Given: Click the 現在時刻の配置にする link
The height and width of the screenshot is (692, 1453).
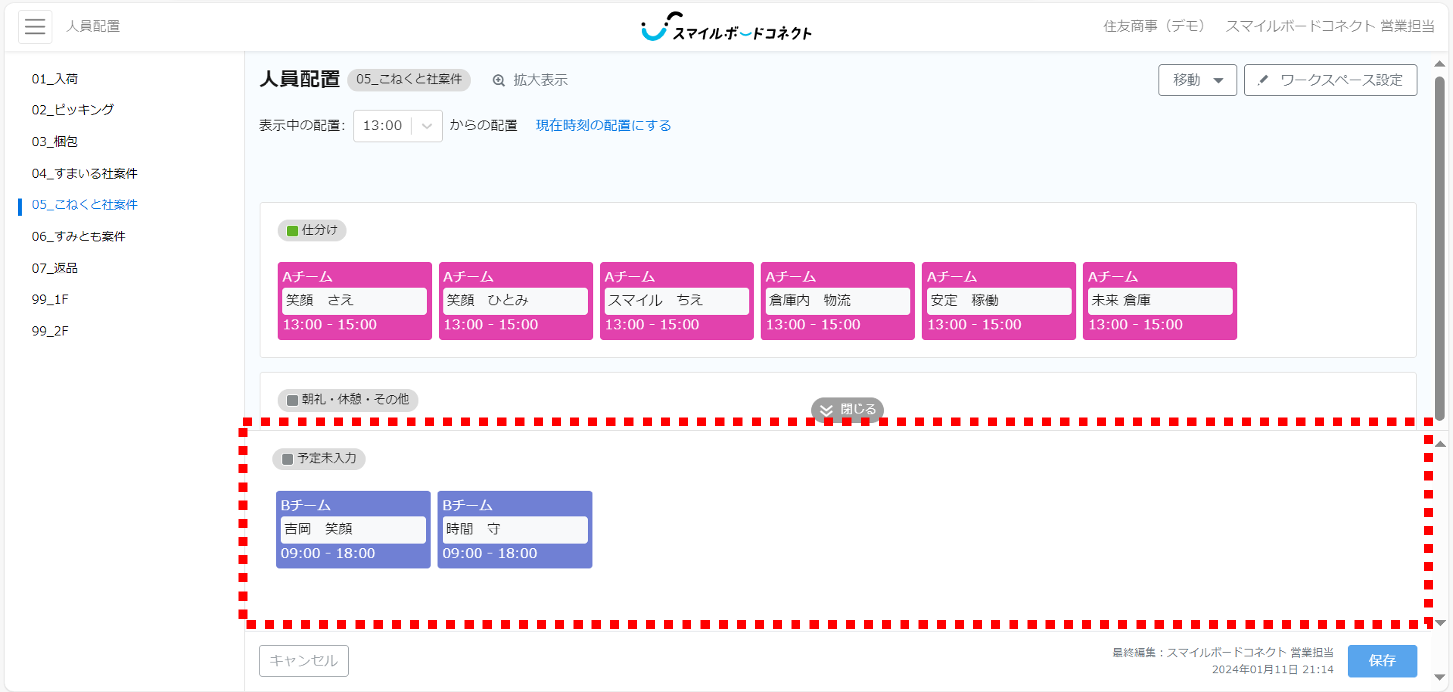Looking at the screenshot, I should pos(602,125).
